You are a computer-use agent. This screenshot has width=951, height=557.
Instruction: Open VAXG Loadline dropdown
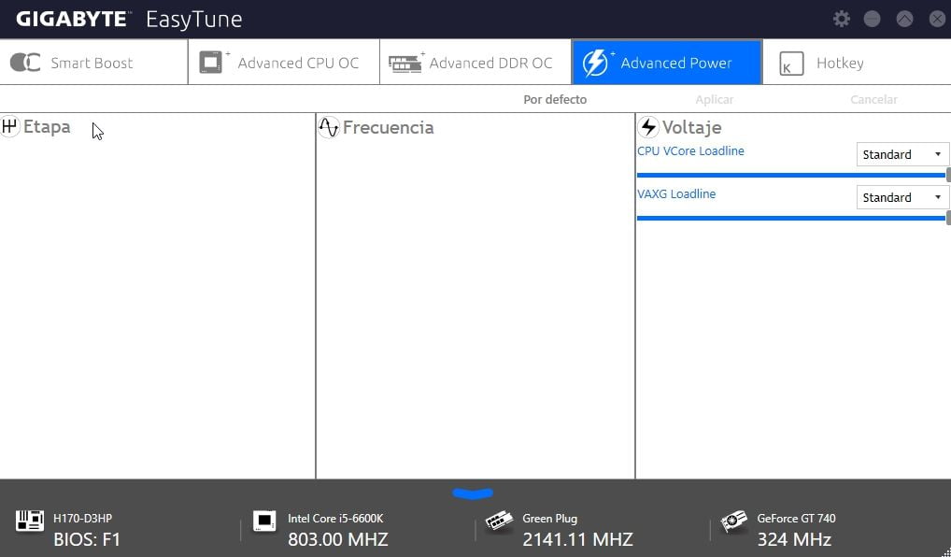pyautogui.click(x=902, y=197)
